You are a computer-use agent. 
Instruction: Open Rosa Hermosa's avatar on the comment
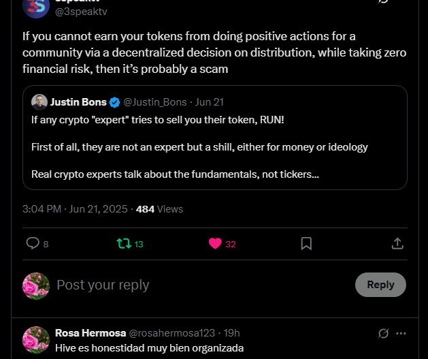click(35, 340)
